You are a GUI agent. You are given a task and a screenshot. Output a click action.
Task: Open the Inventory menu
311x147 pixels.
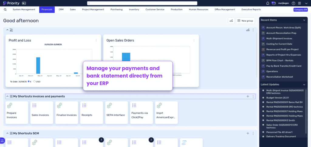pyautogui.click(x=134, y=9)
